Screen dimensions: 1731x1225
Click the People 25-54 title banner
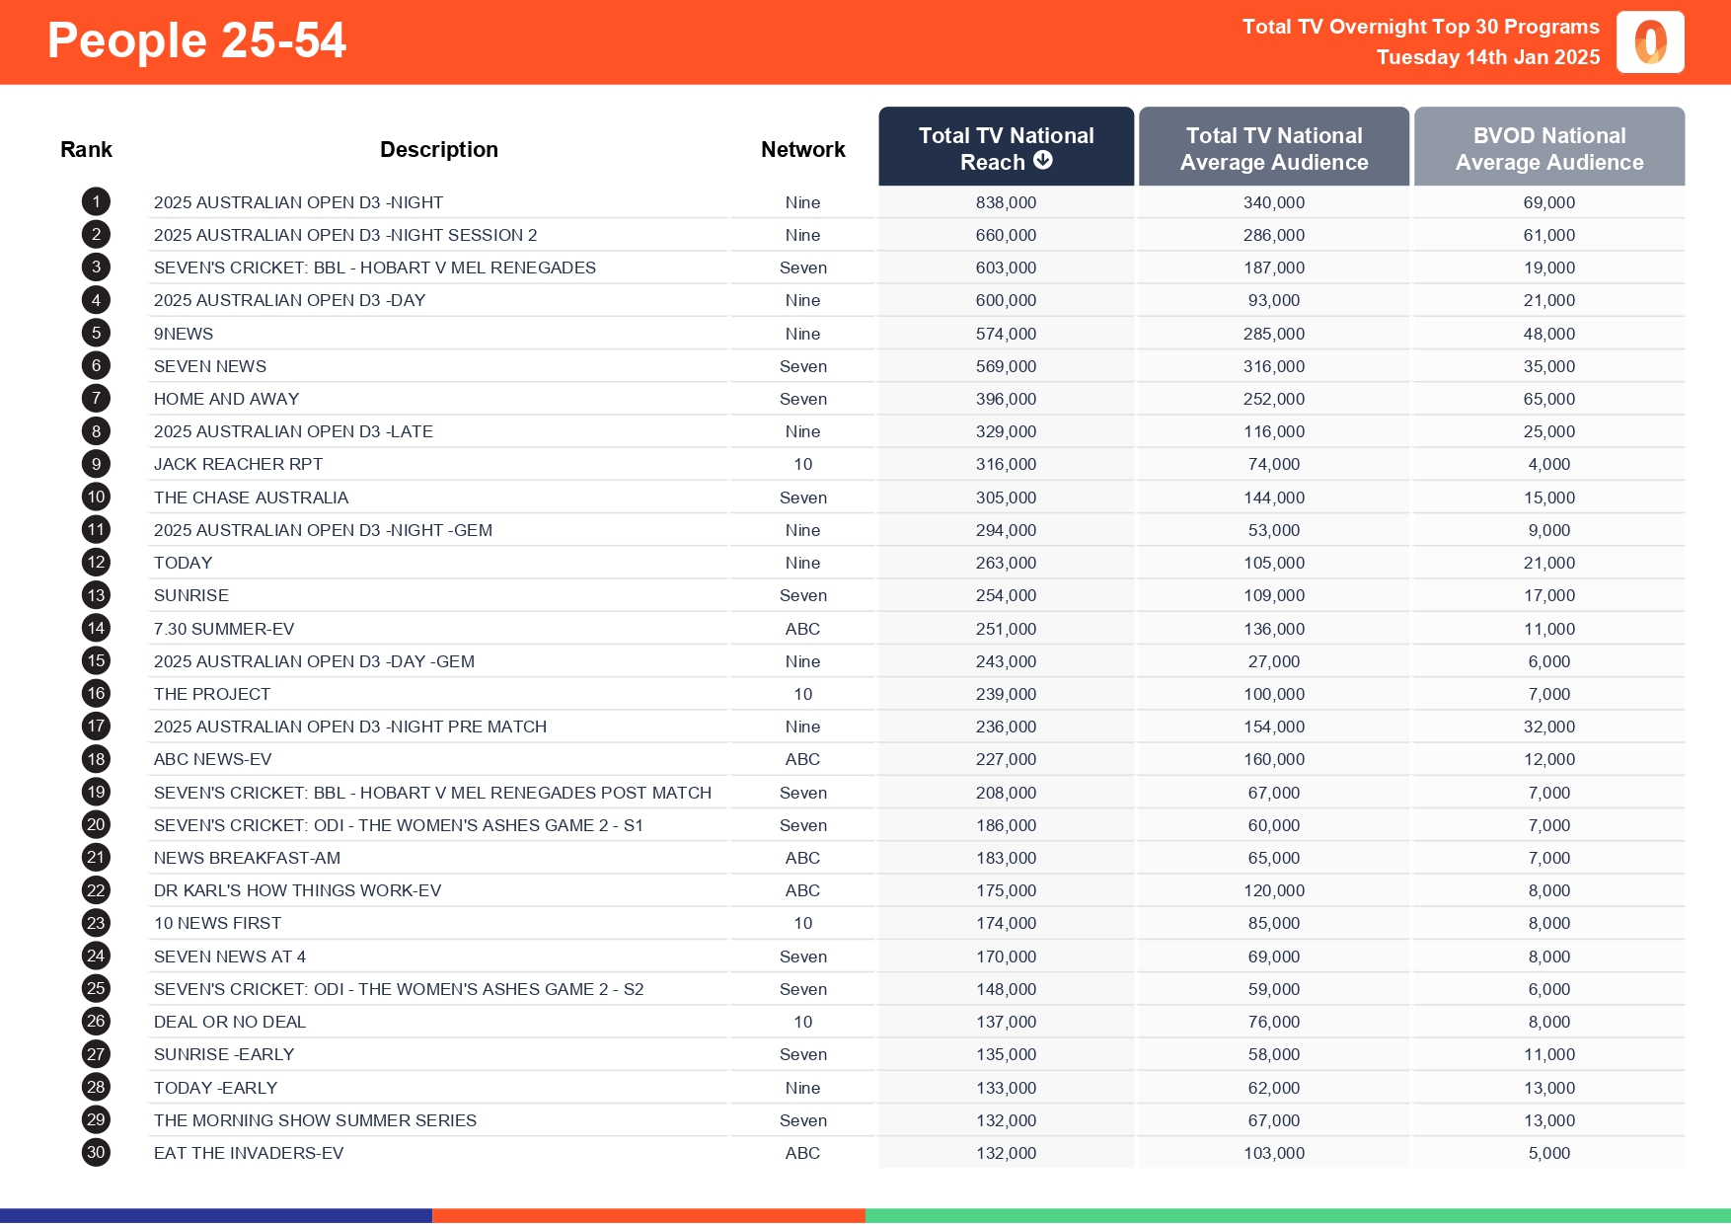click(x=197, y=41)
